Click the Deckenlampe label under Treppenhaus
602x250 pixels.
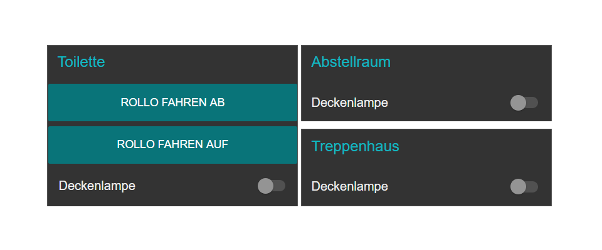point(350,186)
